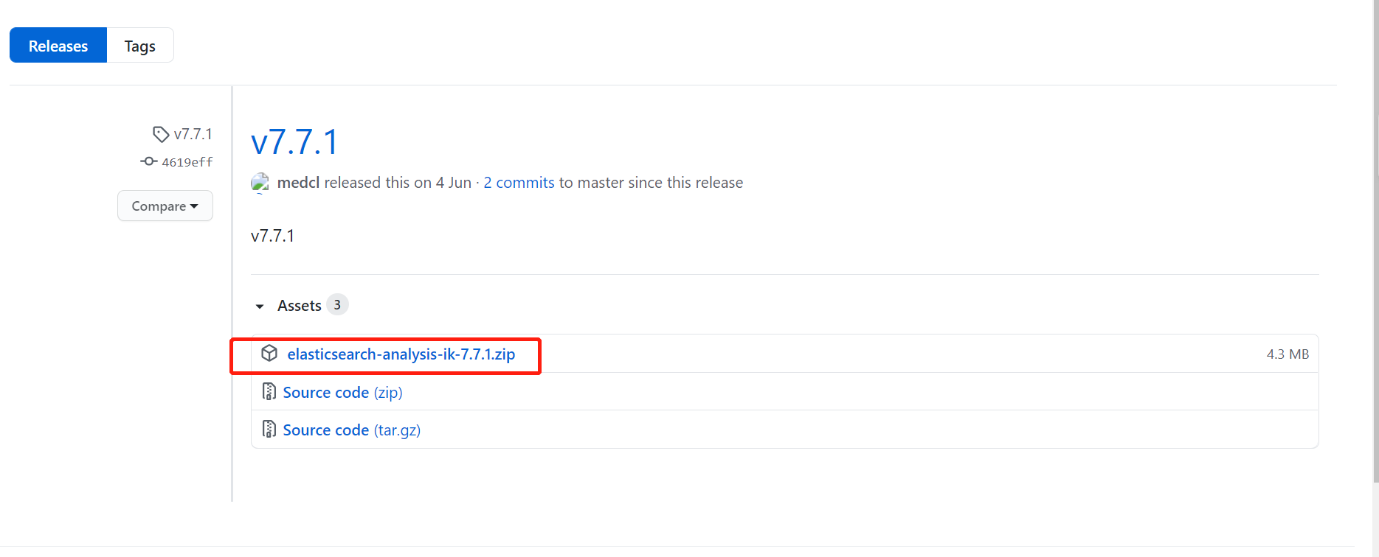Open the 4619eff commit hash link
This screenshot has height=557, width=1379.
point(187,162)
